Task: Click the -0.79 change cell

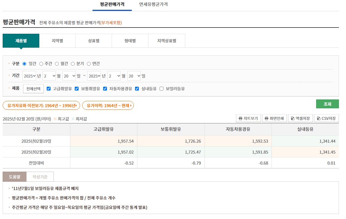Action: click(x=171, y=163)
